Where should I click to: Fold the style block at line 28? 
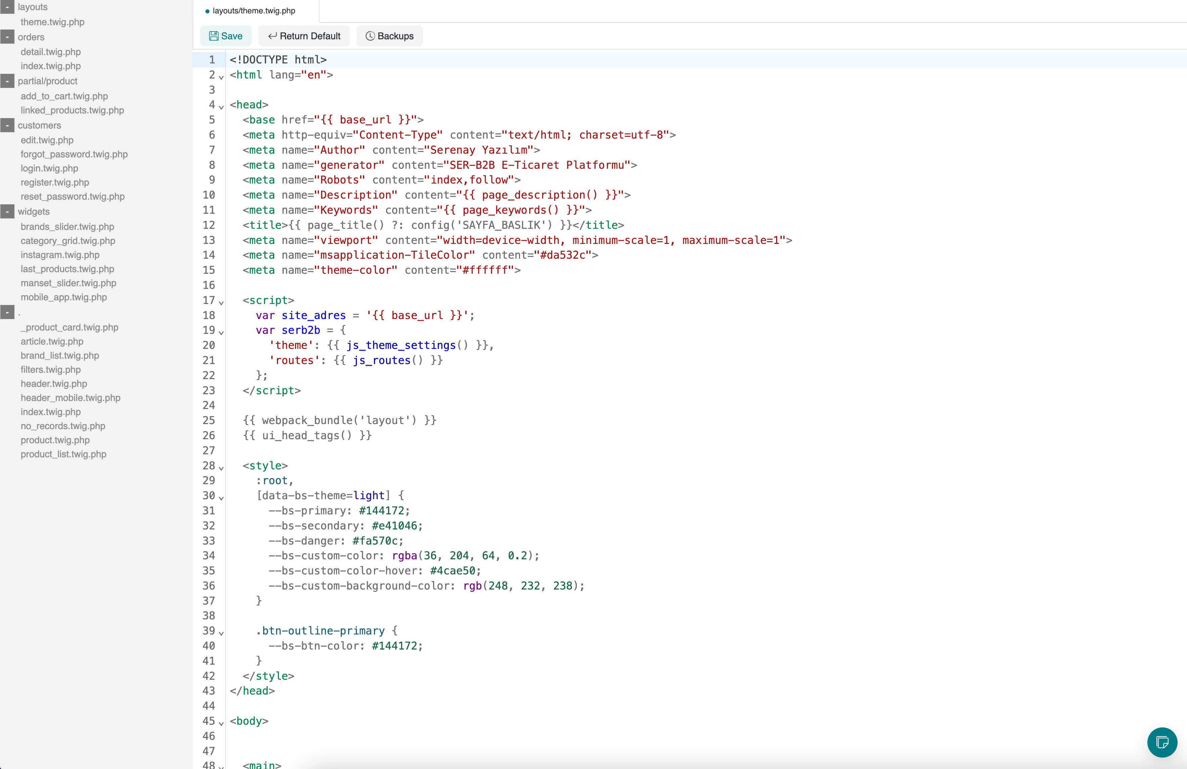click(x=221, y=468)
